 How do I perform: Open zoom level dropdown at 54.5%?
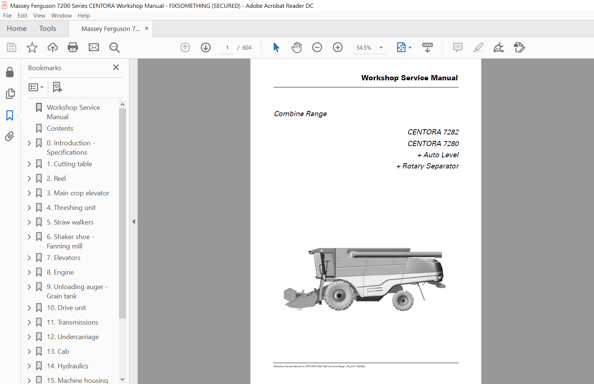[x=381, y=48]
